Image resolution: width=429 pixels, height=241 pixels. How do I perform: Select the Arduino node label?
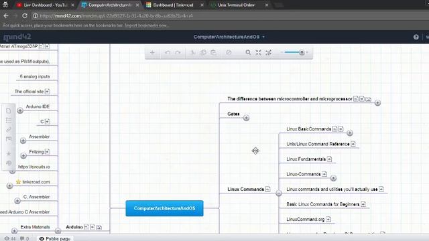74,227
